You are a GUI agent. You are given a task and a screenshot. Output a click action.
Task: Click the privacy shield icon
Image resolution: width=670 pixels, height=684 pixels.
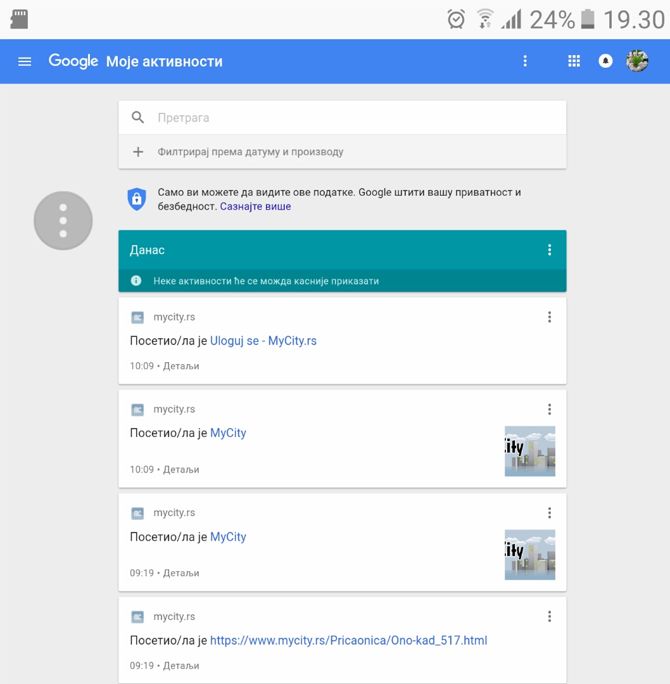137,199
